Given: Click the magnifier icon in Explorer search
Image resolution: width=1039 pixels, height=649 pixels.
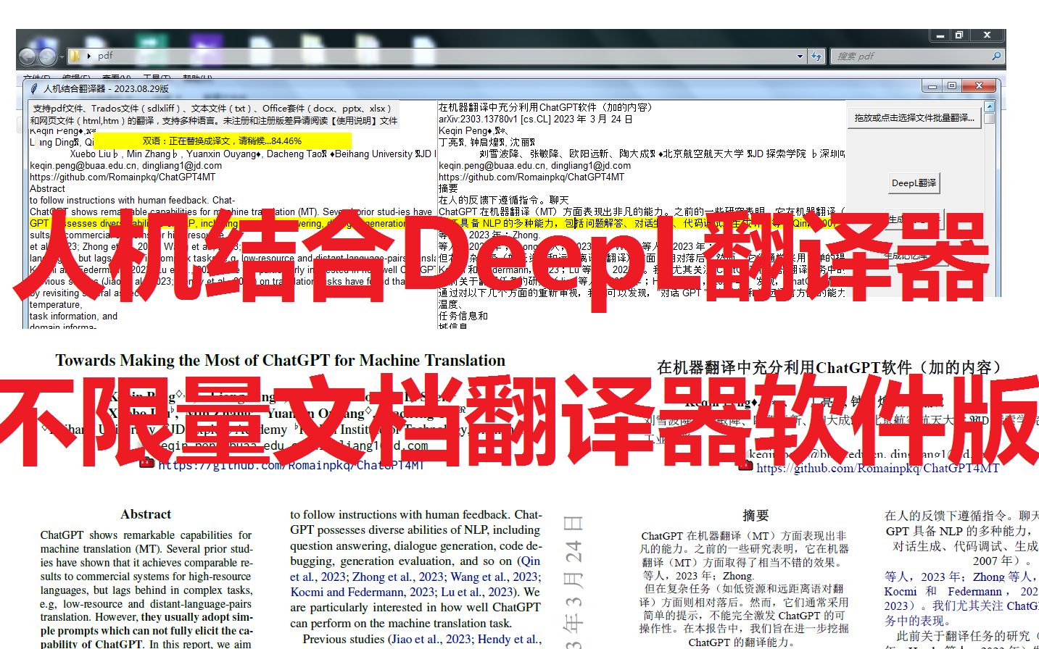Looking at the screenshot, I should (996, 56).
